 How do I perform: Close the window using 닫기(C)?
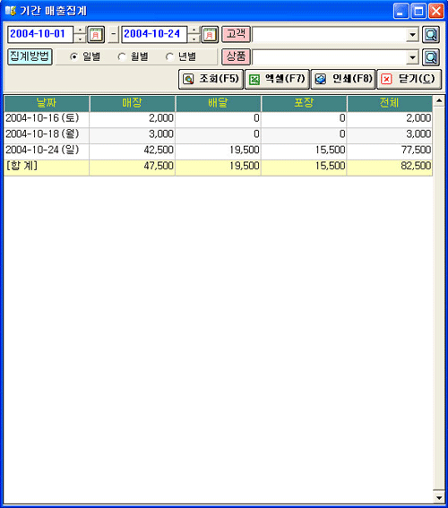click(409, 79)
